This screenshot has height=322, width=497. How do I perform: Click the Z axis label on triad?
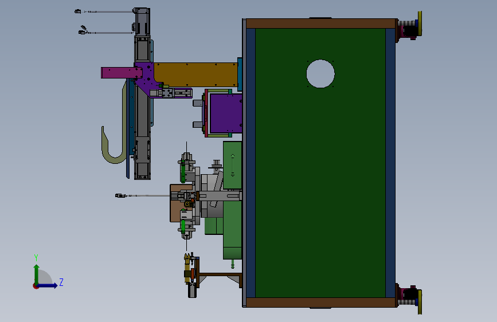click(x=61, y=282)
